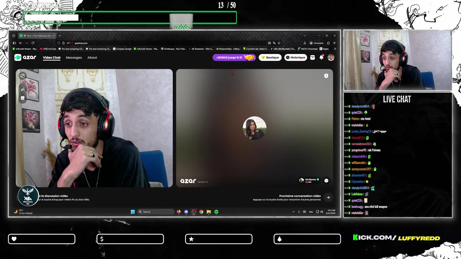Open a new browser tab
The image size is (461, 259).
tap(60, 36)
